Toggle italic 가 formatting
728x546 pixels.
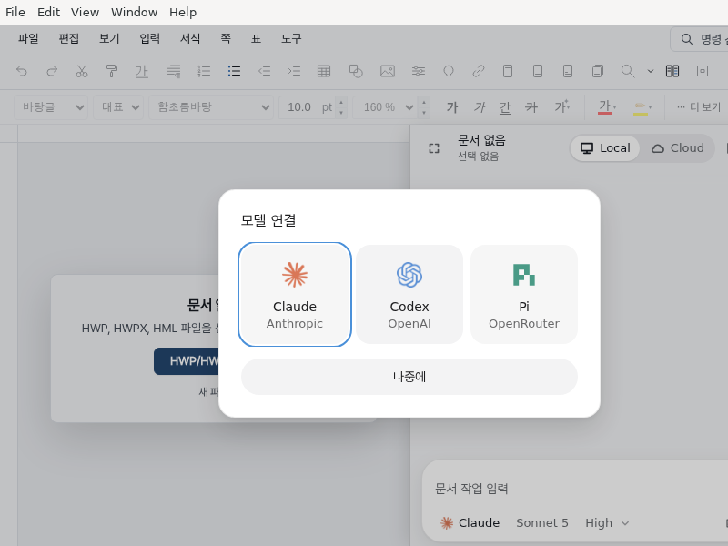coord(480,107)
